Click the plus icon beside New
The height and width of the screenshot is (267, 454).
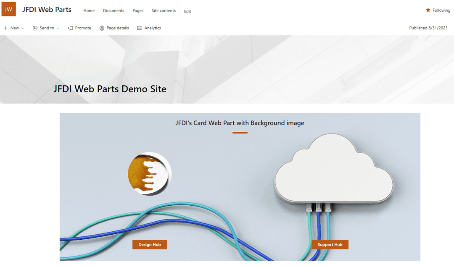[x=5, y=28]
